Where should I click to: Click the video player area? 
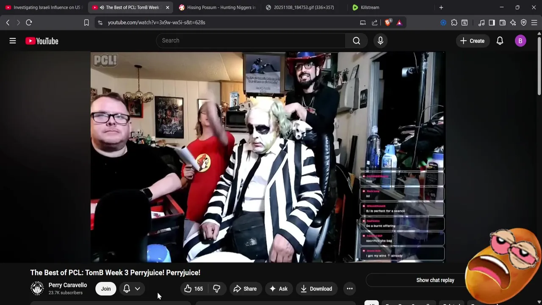(268, 157)
